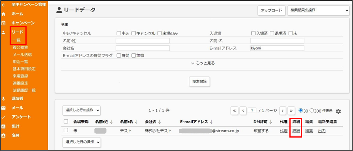Check the 申込 checkbox

(119, 33)
